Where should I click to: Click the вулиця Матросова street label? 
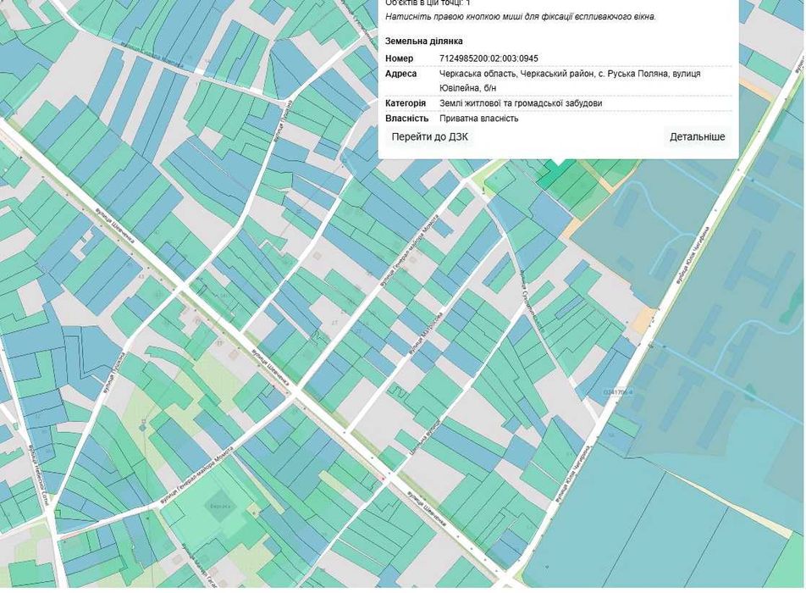coord(426,334)
